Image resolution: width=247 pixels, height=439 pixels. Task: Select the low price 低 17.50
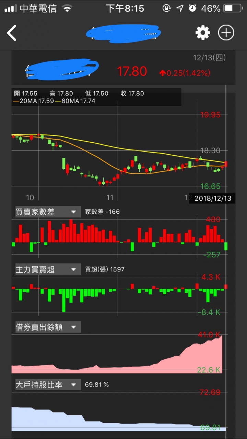click(x=97, y=93)
